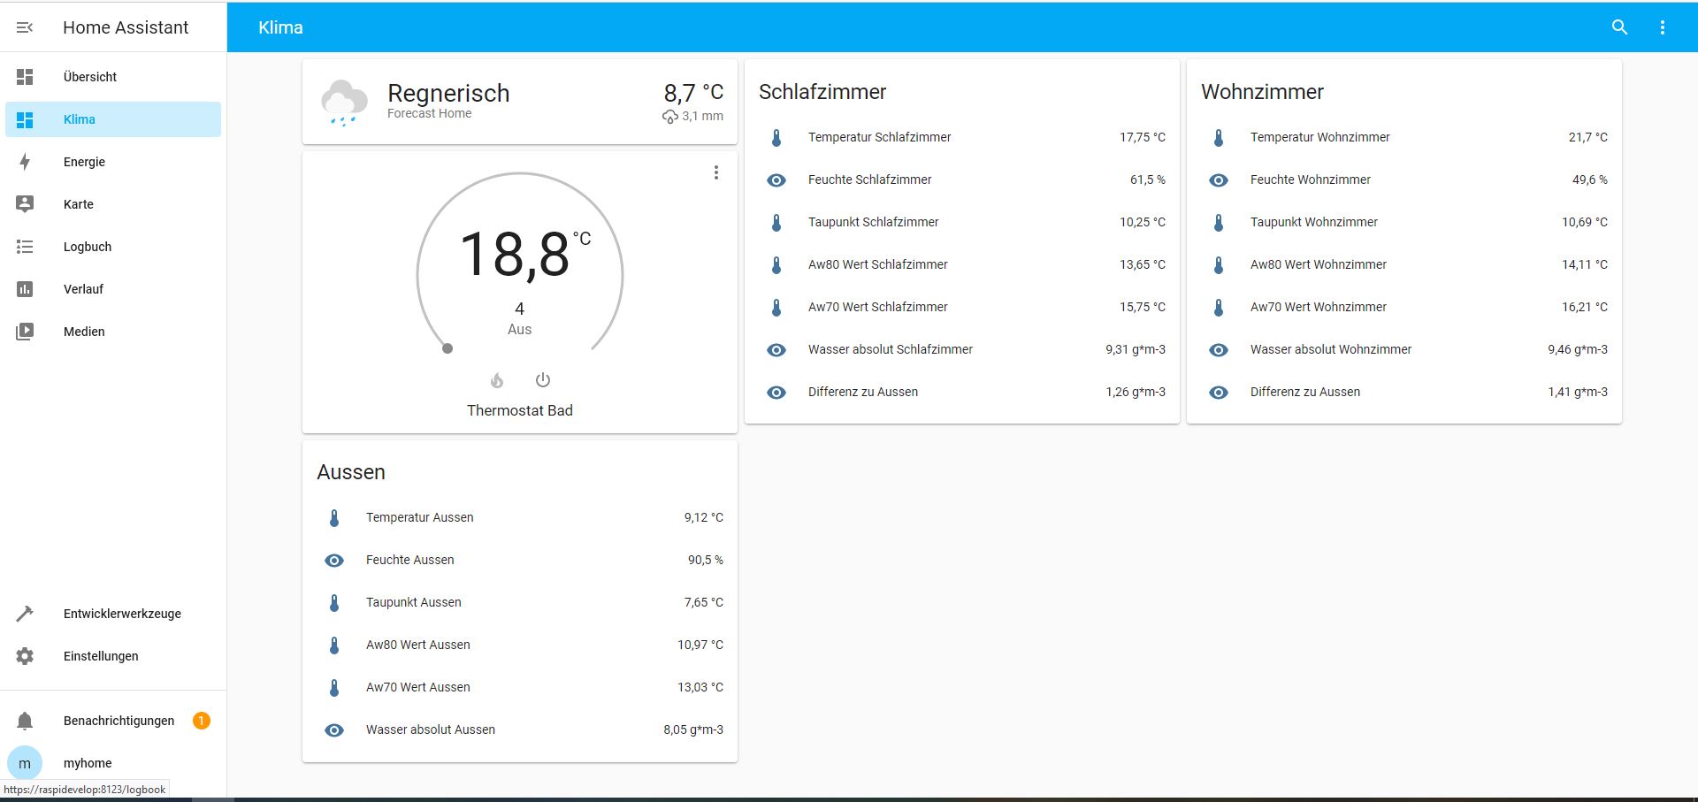
Task: Click Temperatur Wohnzimmer thermometer icon
Action: (1219, 138)
